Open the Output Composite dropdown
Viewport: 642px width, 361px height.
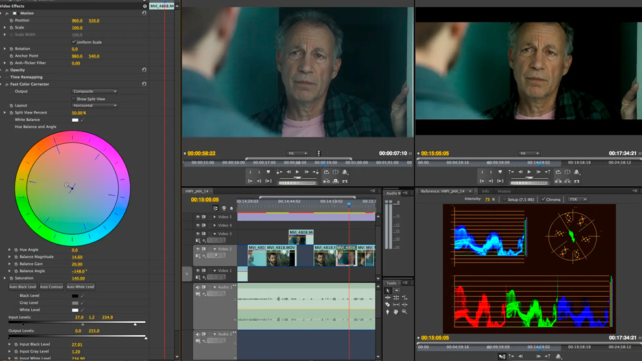95,91
